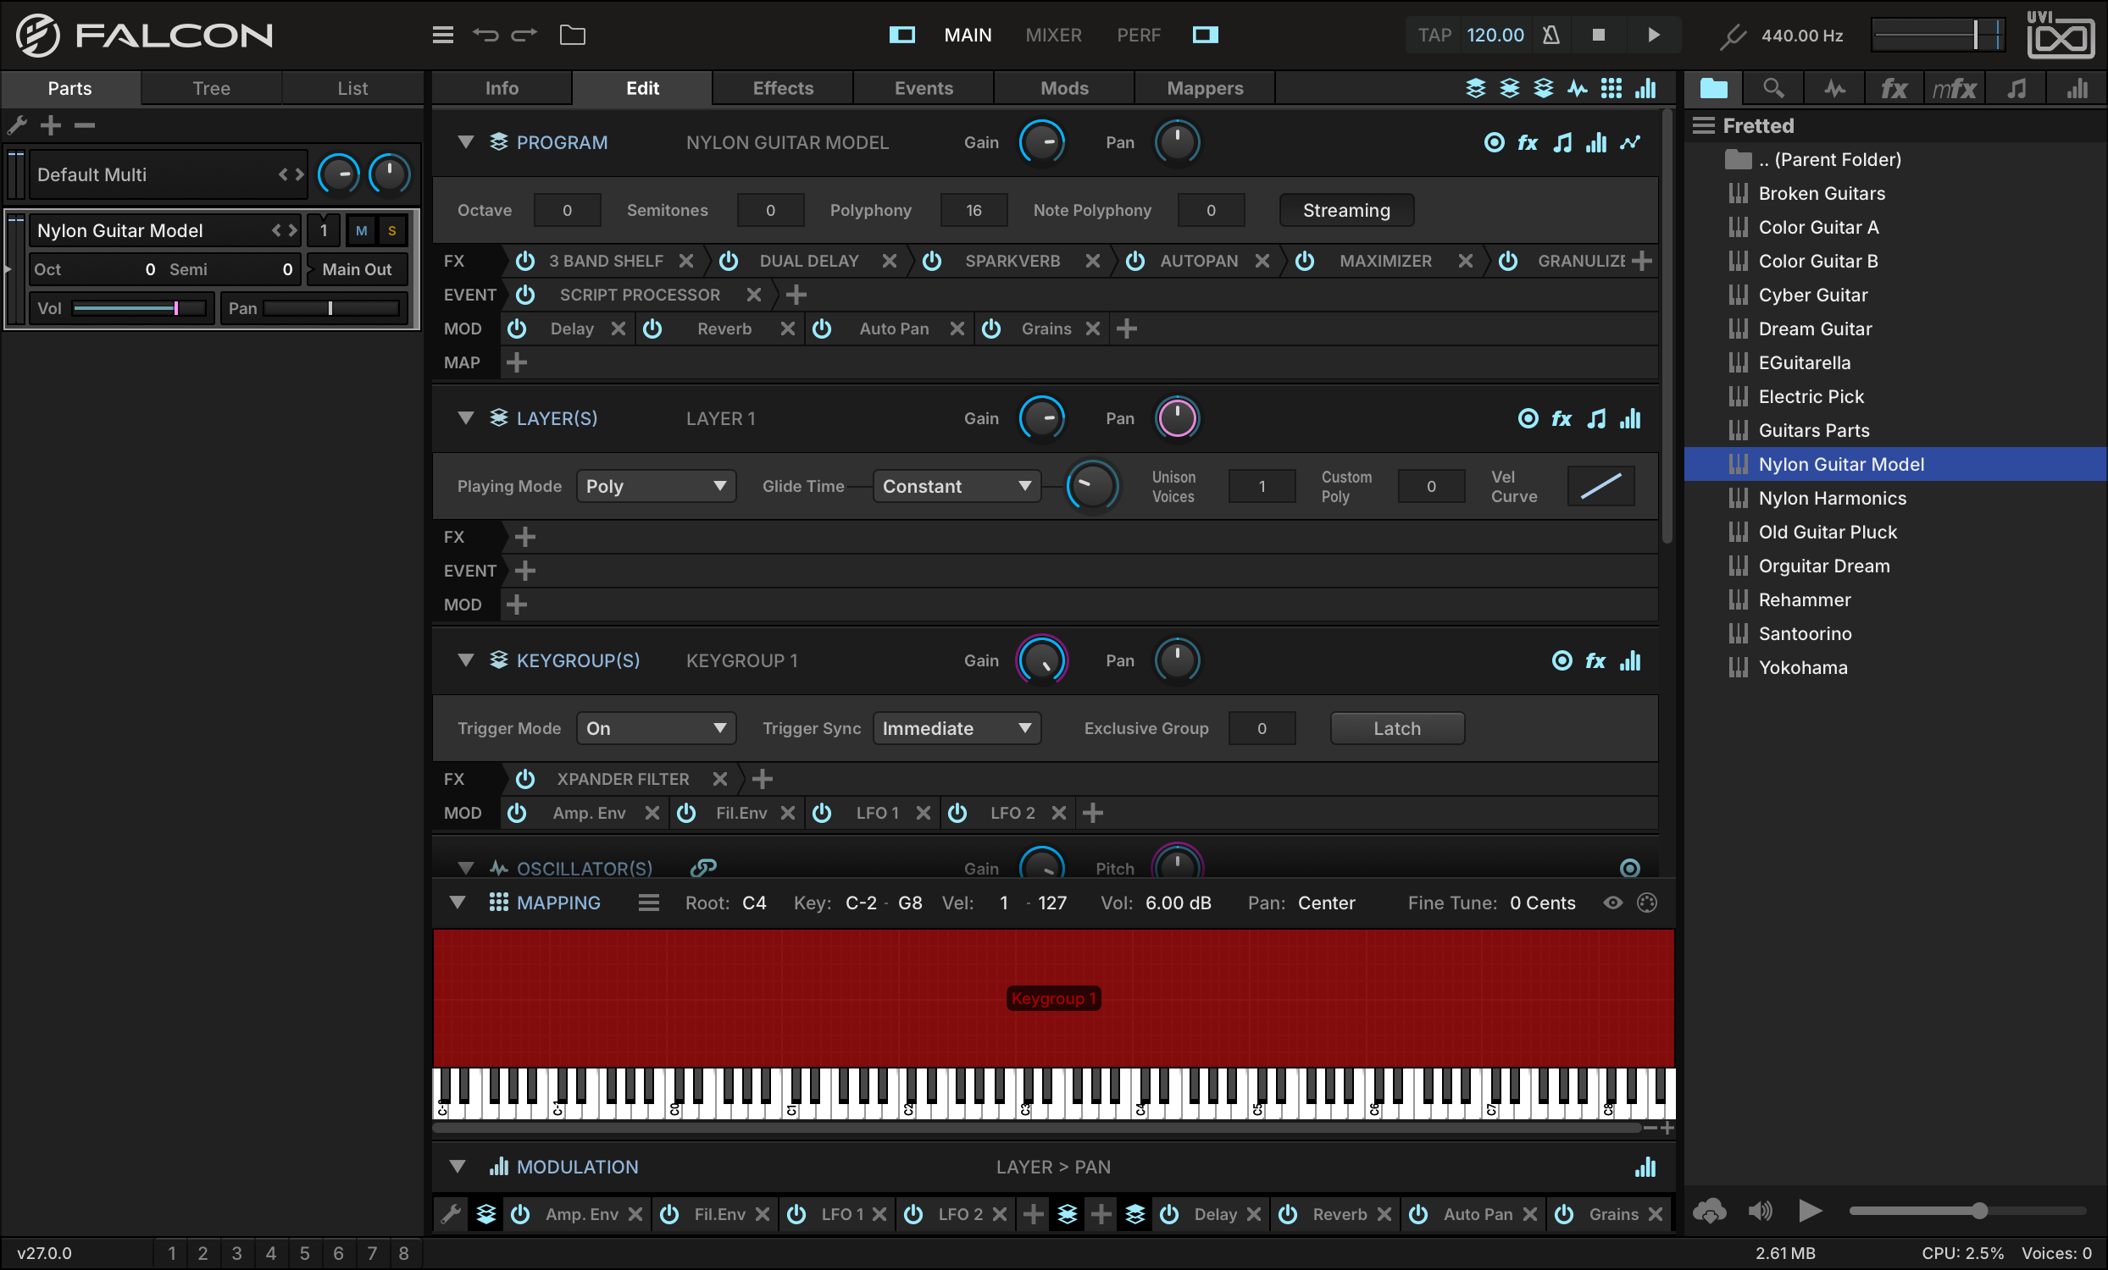Open the wrench tools in Parts panel
This screenshot has height=1270, width=2108.
pyautogui.click(x=17, y=125)
